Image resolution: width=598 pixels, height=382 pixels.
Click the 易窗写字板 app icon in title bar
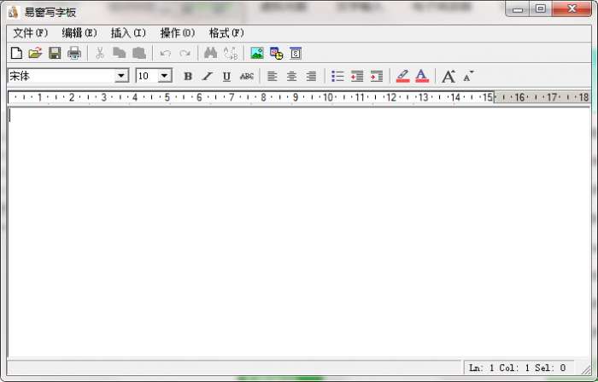(13, 12)
